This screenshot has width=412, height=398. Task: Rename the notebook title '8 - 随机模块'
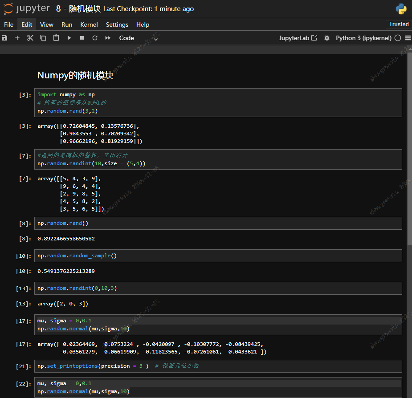click(x=78, y=8)
